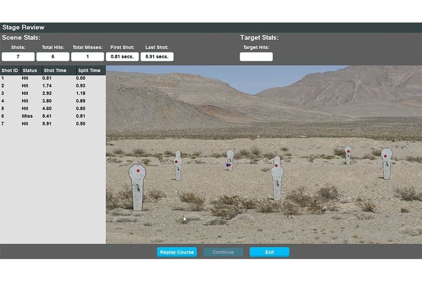Click the Total Misses value box

click(87, 57)
